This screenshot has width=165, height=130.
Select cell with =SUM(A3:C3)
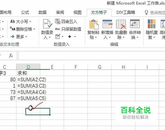tap(28, 86)
